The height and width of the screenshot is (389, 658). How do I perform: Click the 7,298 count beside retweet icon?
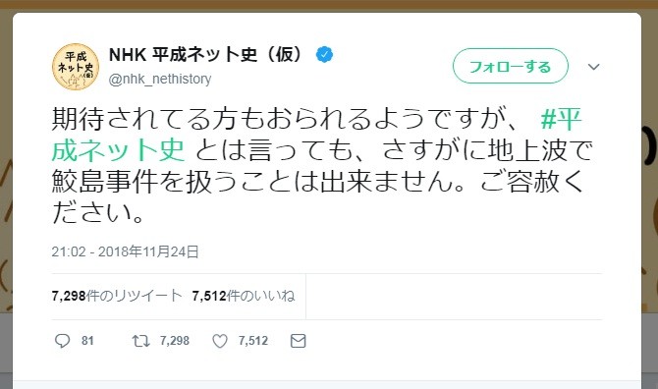point(175,341)
